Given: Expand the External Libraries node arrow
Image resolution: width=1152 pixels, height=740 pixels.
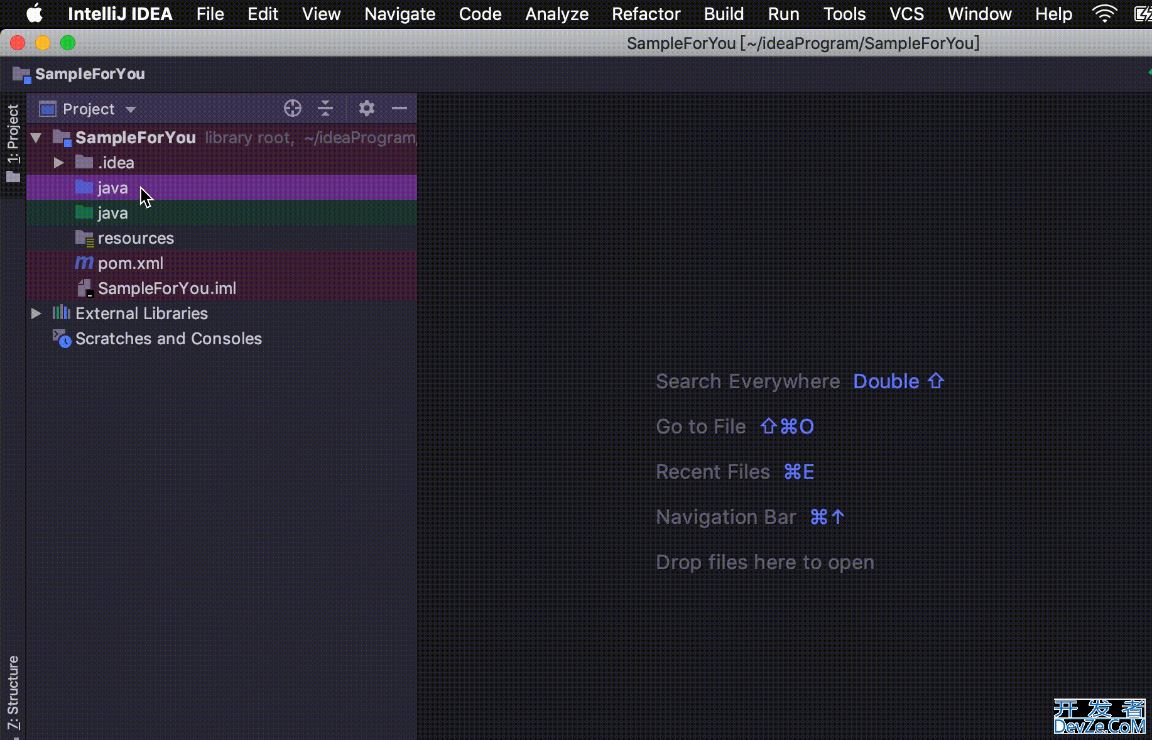Looking at the screenshot, I should [36, 313].
